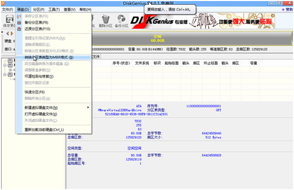The width and height of the screenshot is (294, 190).
Task: Choose 备份分区表(F9) from the menu
Action: (x=53, y=23)
